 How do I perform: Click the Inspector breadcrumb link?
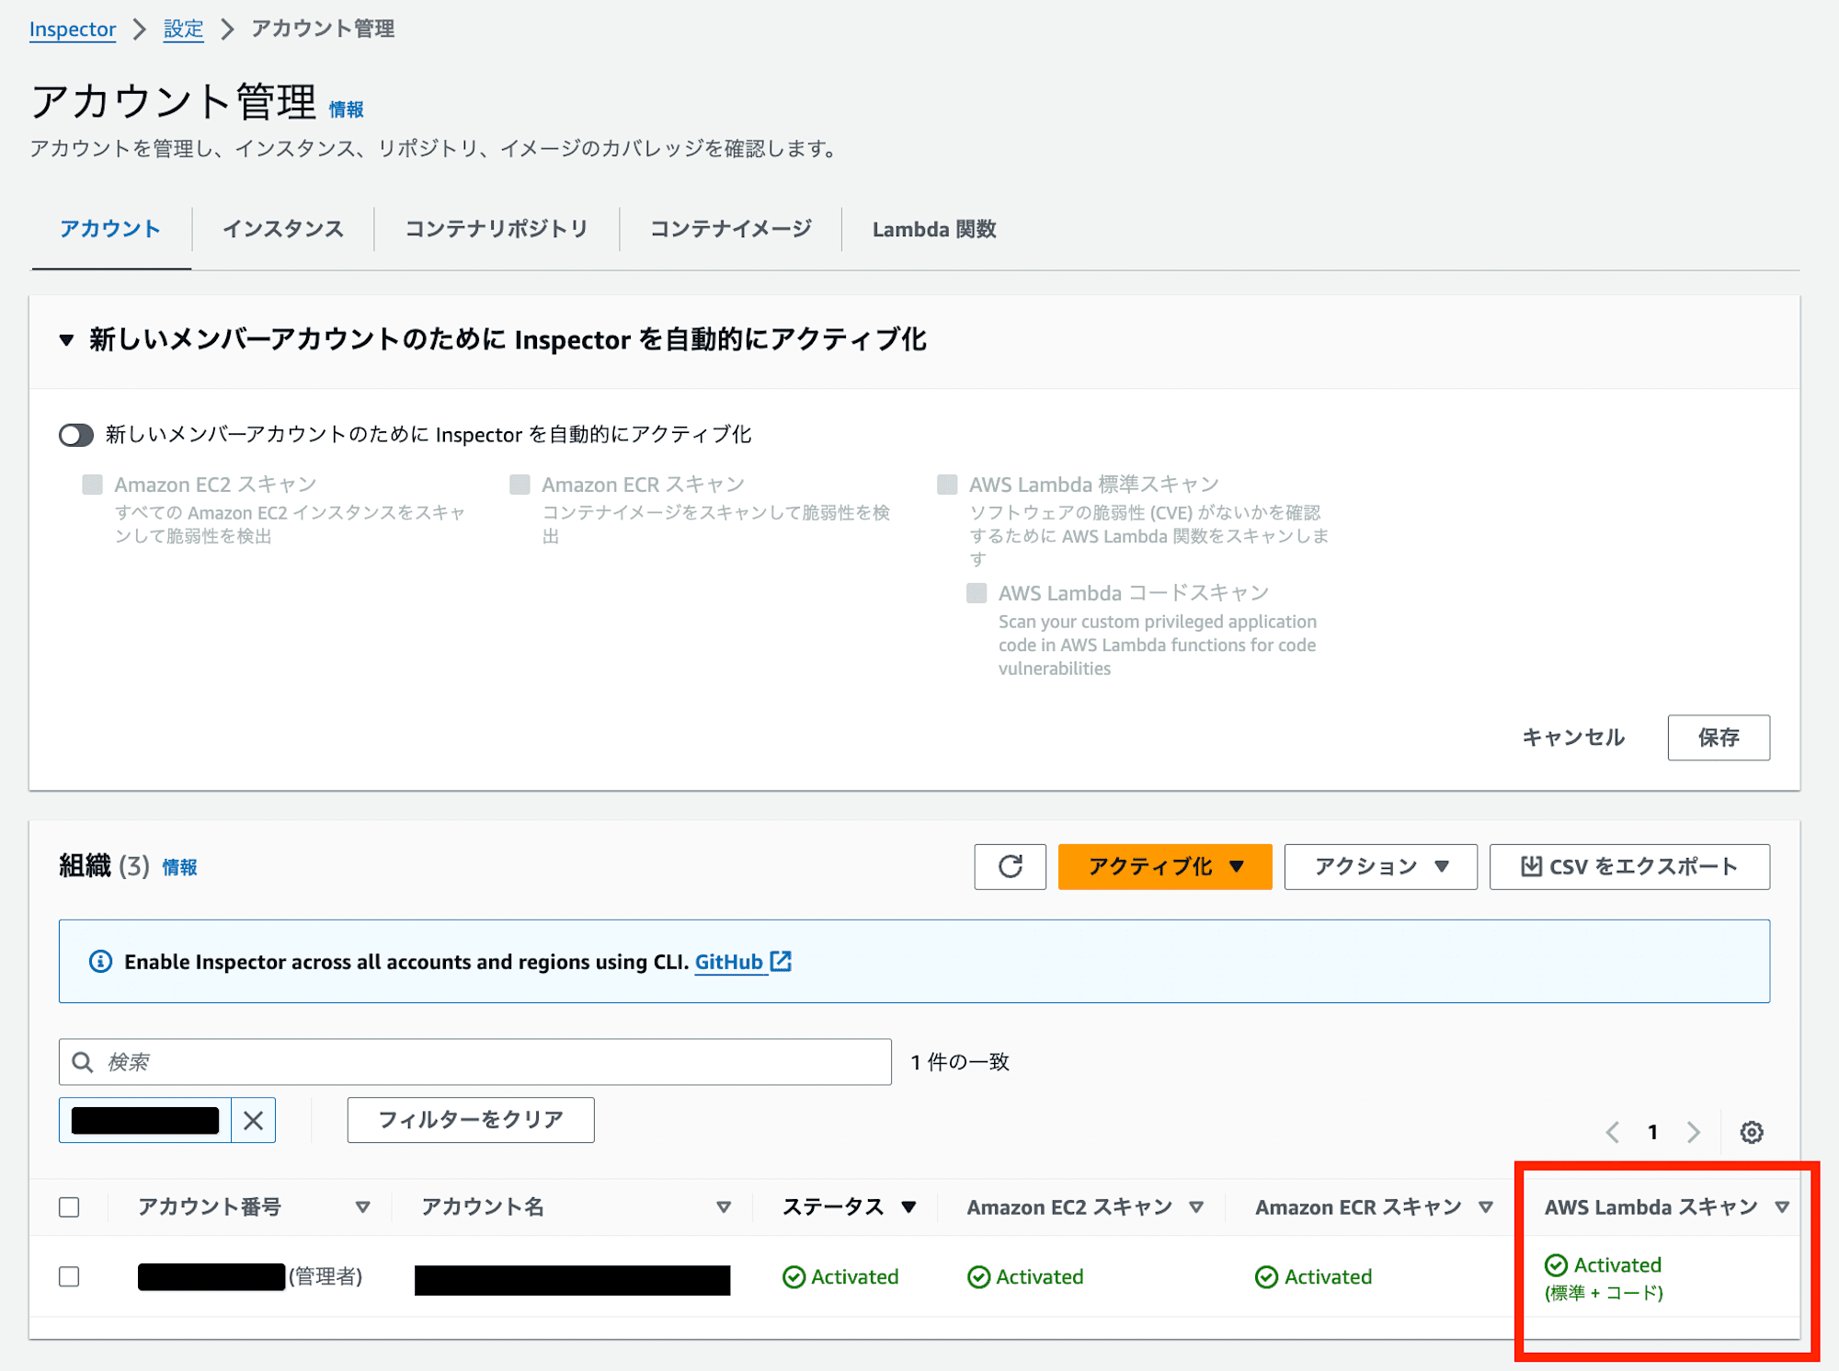click(73, 29)
